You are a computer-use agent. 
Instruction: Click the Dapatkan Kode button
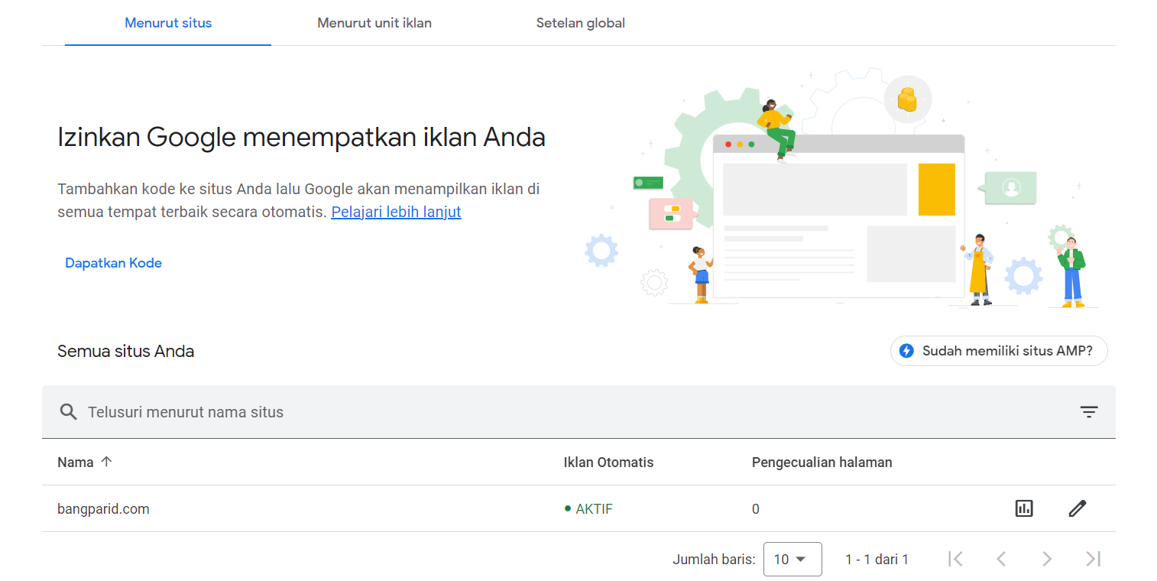[113, 263]
